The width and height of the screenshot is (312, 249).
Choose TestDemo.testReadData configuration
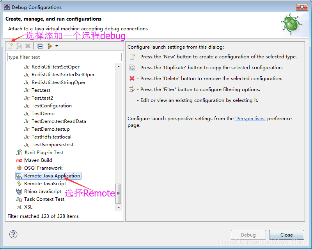coord(59,121)
